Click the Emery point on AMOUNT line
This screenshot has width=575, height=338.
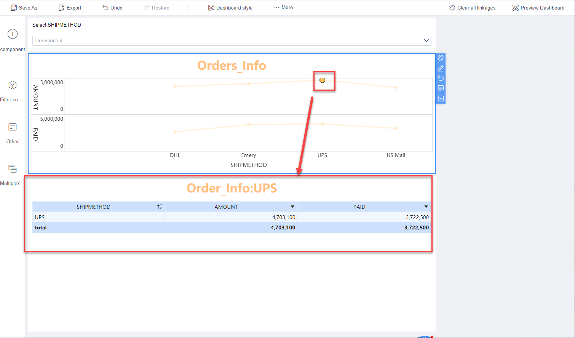point(249,83)
